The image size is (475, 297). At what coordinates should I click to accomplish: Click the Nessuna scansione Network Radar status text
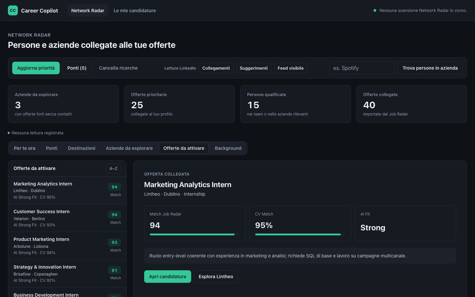pyautogui.click(x=423, y=10)
